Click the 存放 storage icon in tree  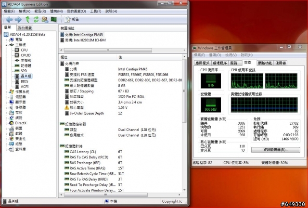coord(12,113)
